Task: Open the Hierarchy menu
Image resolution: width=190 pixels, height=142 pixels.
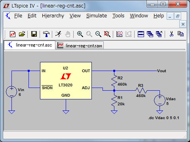Action: click(x=53, y=16)
